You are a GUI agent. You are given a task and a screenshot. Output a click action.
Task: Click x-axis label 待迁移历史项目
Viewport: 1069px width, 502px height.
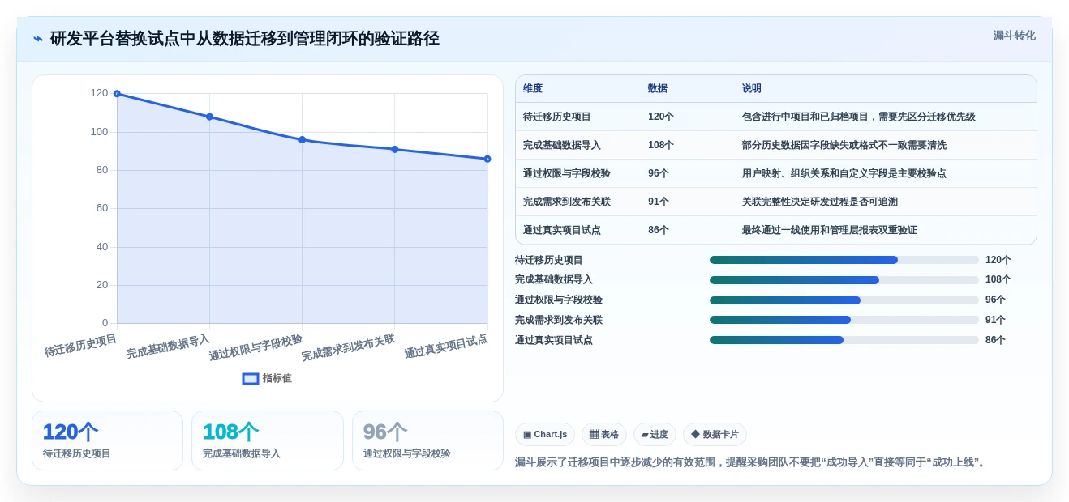tap(80, 346)
